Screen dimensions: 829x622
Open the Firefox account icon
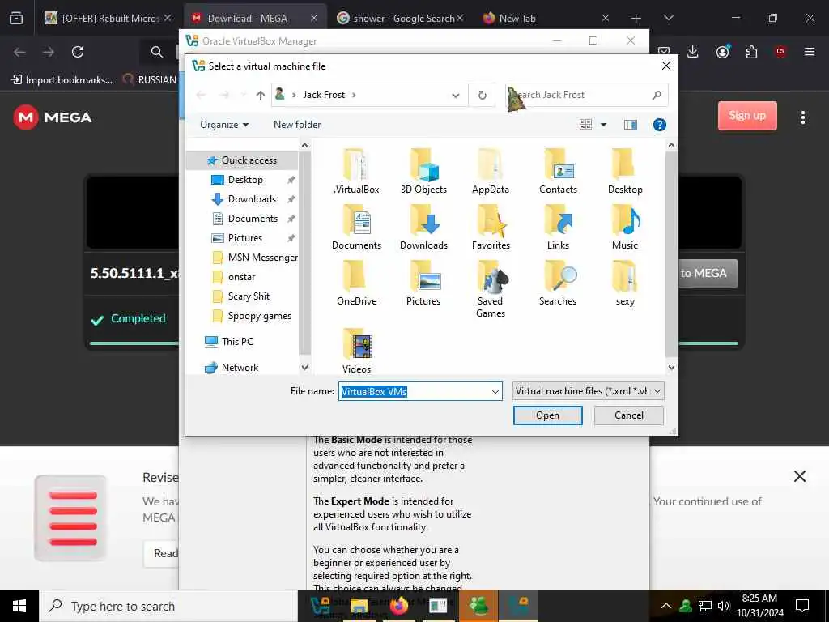coord(722,52)
